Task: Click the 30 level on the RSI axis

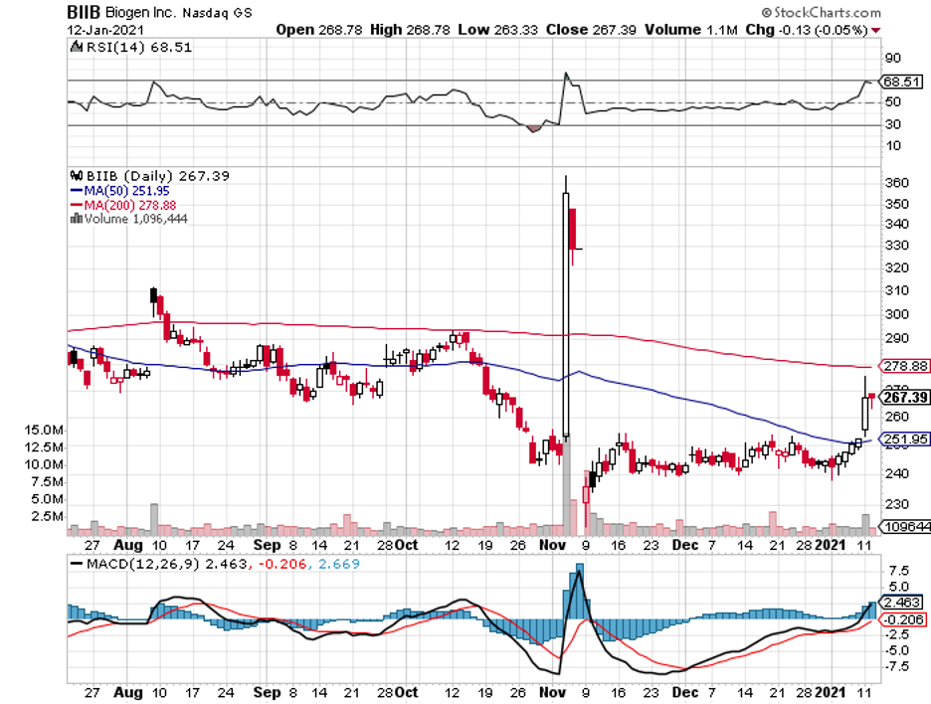Action: tap(892, 124)
